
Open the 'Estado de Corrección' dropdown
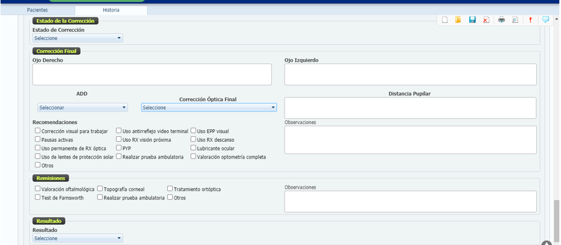[77, 38]
